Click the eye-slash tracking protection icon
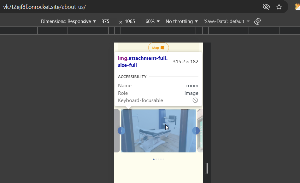This screenshot has height=183, width=300. point(266,7)
